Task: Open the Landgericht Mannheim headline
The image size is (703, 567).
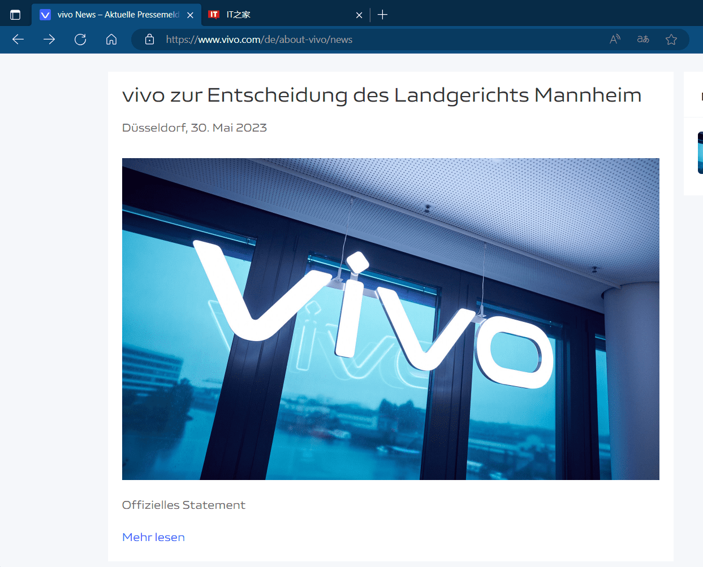Action: click(x=382, y=95)
